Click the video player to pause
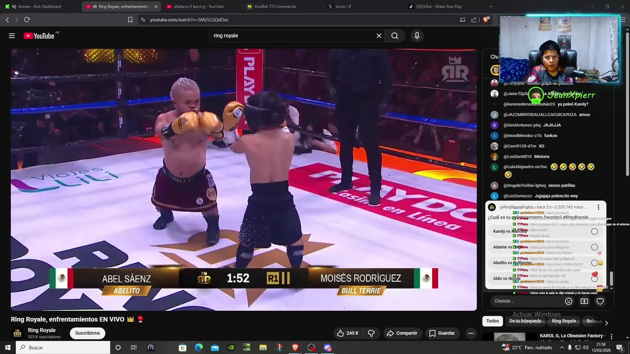630x354 pixels. pos(244,179)
